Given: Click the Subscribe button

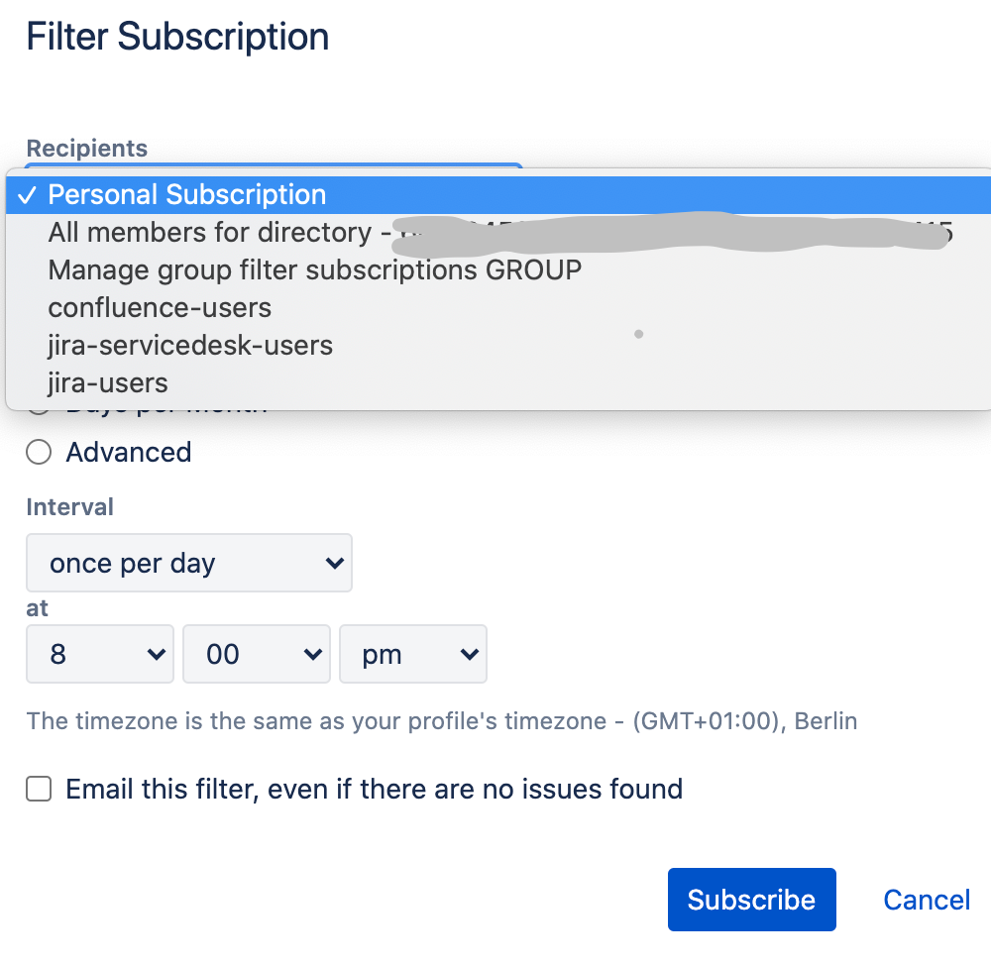Looking at the screenshot, I should pos(751,900).
